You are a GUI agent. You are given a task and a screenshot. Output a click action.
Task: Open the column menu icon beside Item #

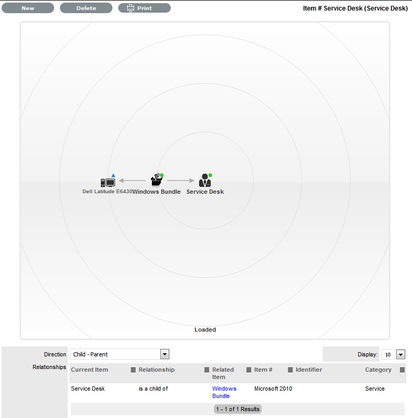(x=290, y=370)
